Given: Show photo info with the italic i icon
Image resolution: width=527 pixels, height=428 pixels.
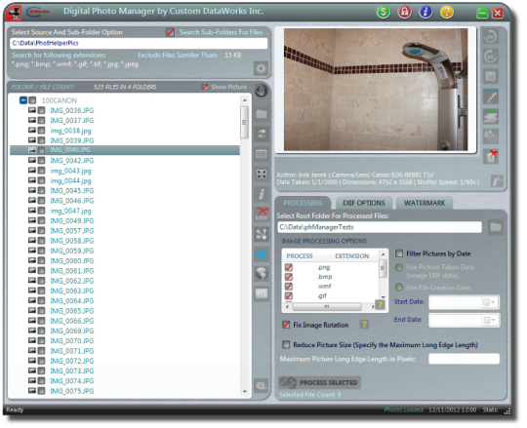Looking at the screenshot, I should pyautogui.click(x=262, y=194).
